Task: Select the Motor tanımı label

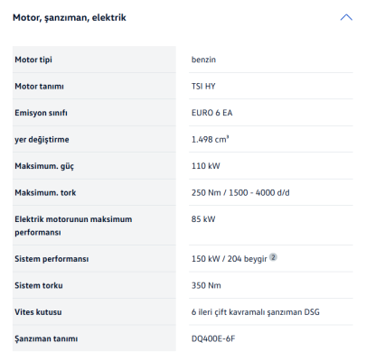Action: click(x=39, y=87)
